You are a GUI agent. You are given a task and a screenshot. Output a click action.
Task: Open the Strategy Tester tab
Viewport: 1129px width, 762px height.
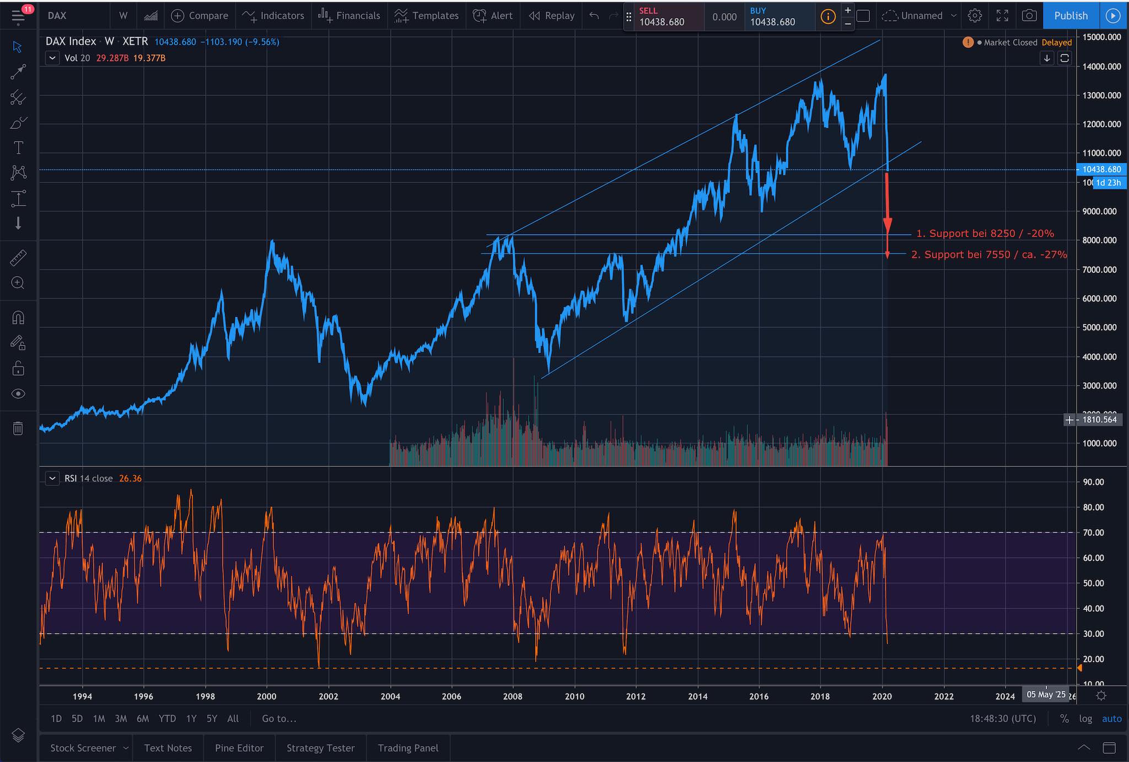point(320,748)
